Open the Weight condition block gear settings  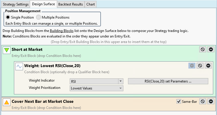(x=192, y=66)
